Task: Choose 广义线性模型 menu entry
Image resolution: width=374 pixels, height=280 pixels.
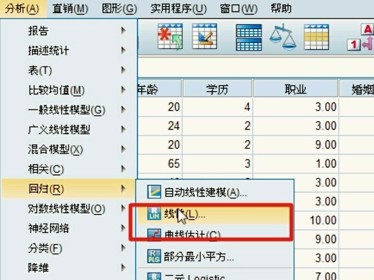Action: 69,130
